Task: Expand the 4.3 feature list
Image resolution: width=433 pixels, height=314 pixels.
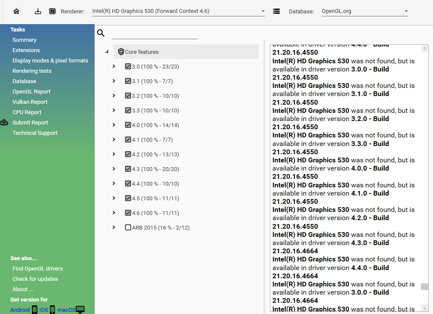Action: click(x=114, y=168)
